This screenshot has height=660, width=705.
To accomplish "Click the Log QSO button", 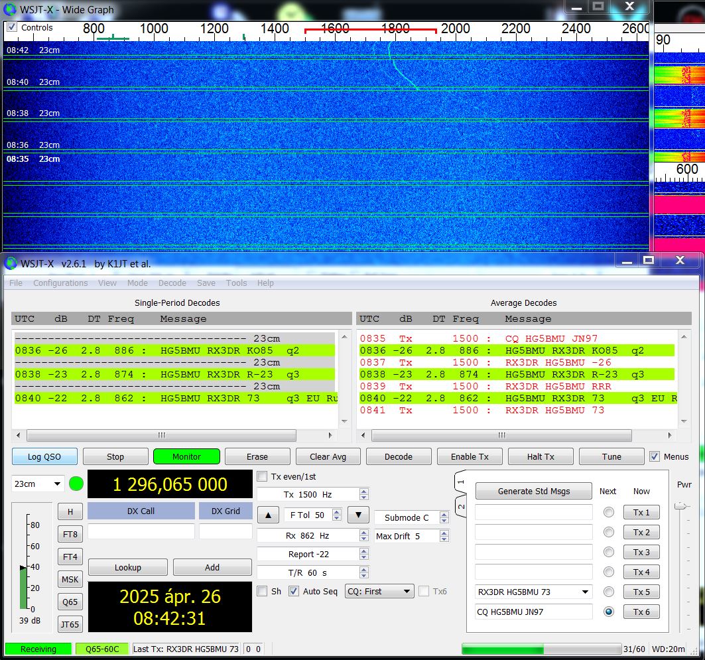I will [x=44, y=456].
